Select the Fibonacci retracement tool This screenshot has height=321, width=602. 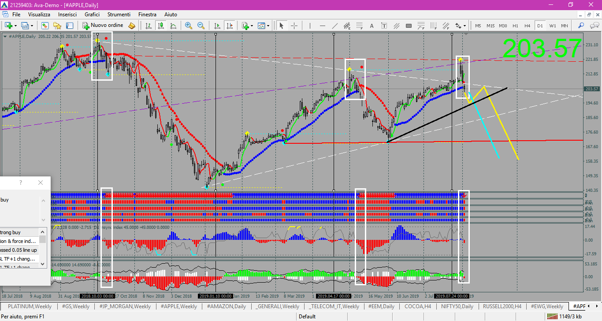coord(360,25)
